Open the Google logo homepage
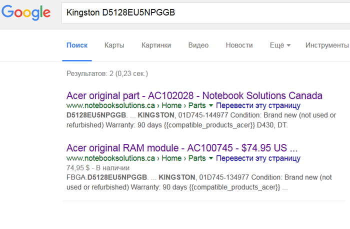Image resolution: width=350 pixels, height=229 pixels. tap(26, 12)
